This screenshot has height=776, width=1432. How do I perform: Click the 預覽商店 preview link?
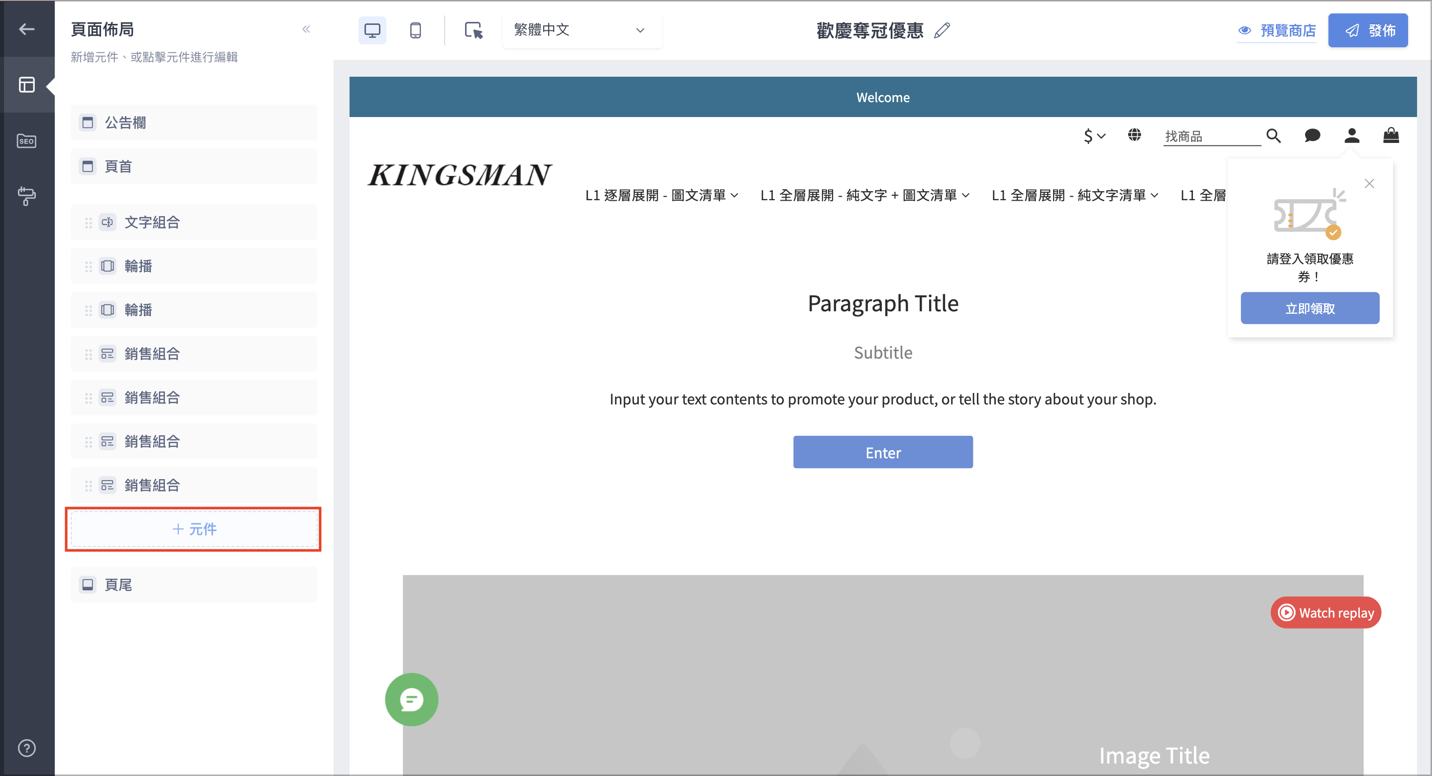point(1276,30)
